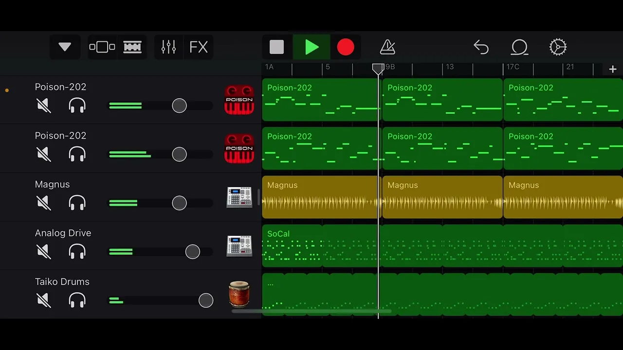This screenshot has height=350, width=623.
Task: Start playback with the green Play button
Action: pyautogui.click(x=311, y=47)
